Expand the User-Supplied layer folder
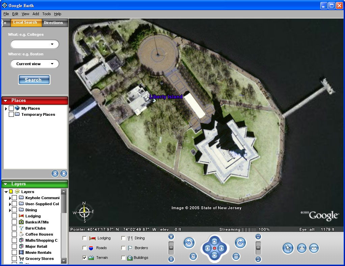This screenshot has width=345, height=266. 10,204
